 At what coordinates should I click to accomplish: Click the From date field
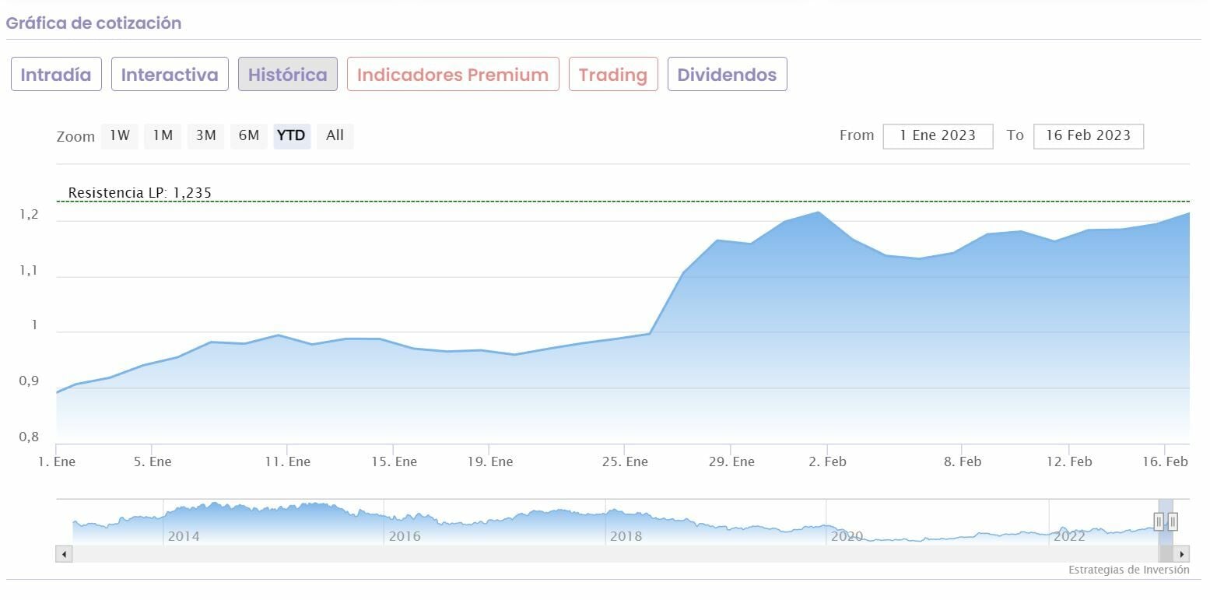click(938, 135)
